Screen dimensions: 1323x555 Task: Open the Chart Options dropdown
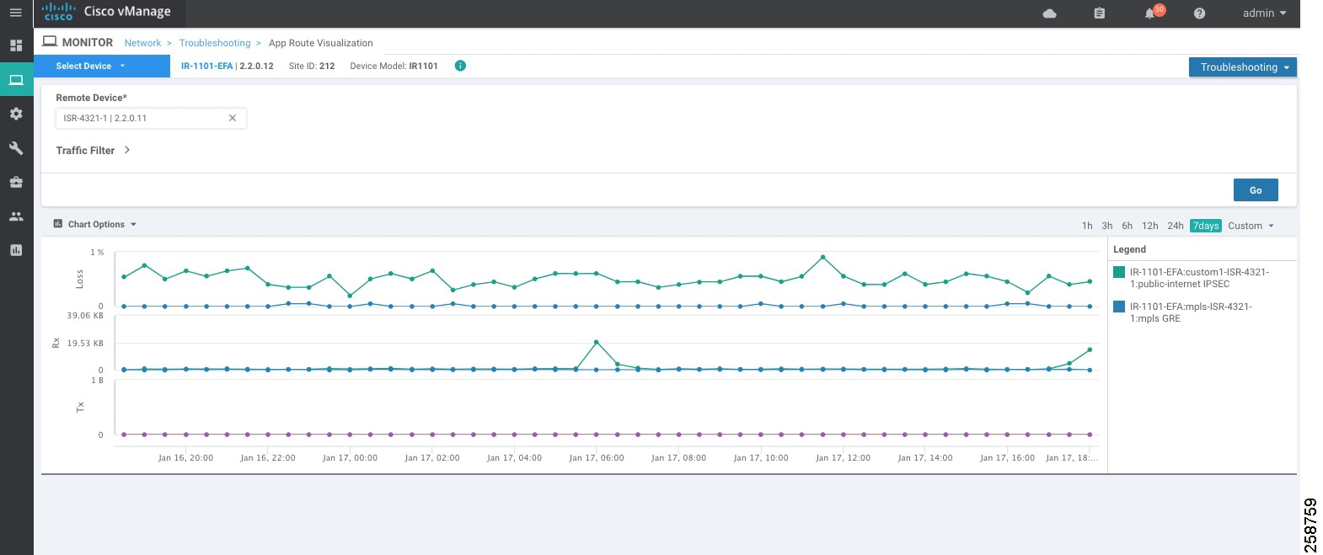(94, 224)
